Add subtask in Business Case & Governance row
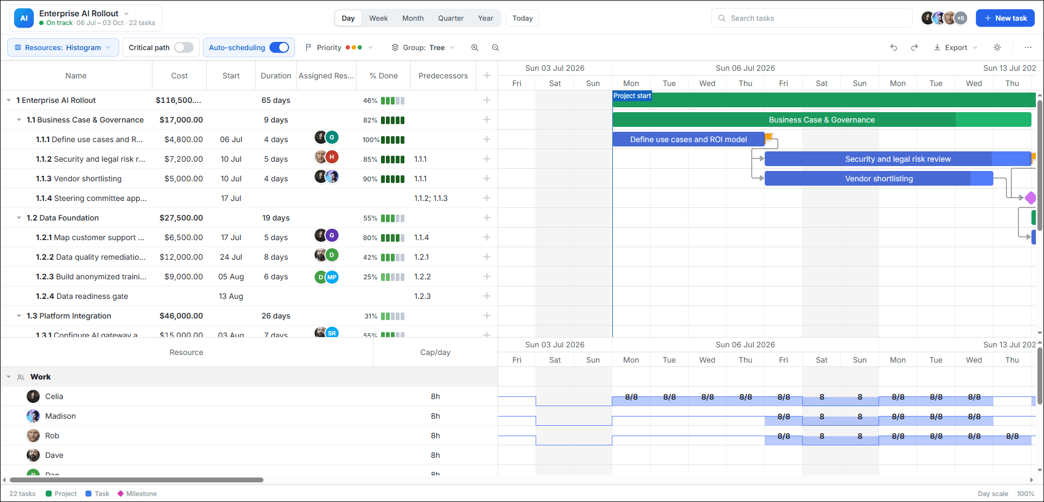This screenshot has width=1044, height=502. pos(487,120)
